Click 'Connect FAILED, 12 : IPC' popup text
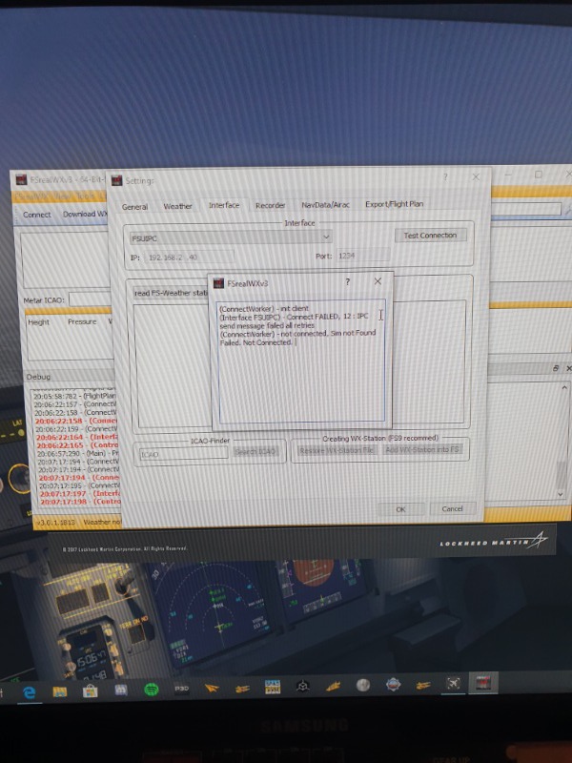The height and width of the screenshot is (763, 572). (x=328, y=317)
